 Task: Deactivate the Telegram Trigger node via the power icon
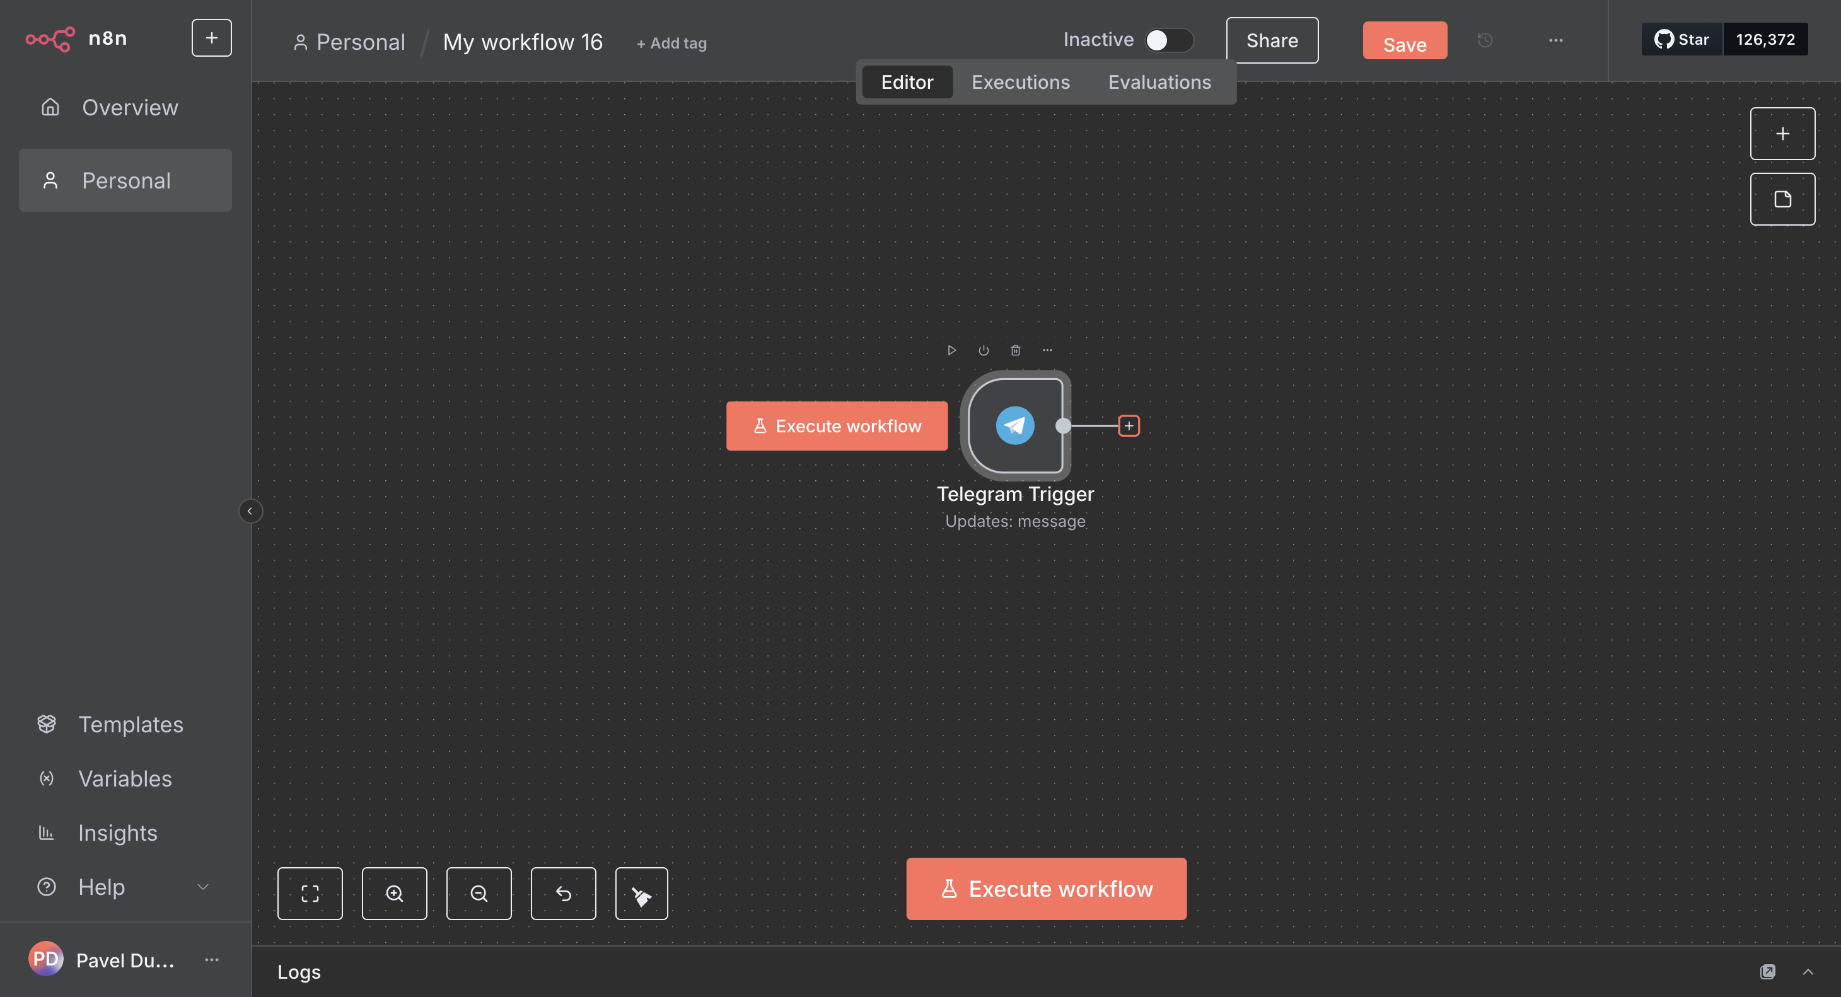pyautogui.click(x=984, y=350)
